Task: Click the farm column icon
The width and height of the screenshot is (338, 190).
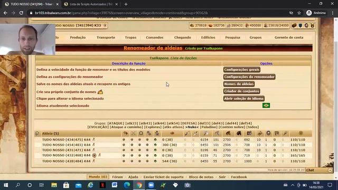Action: tap(172, 134)
